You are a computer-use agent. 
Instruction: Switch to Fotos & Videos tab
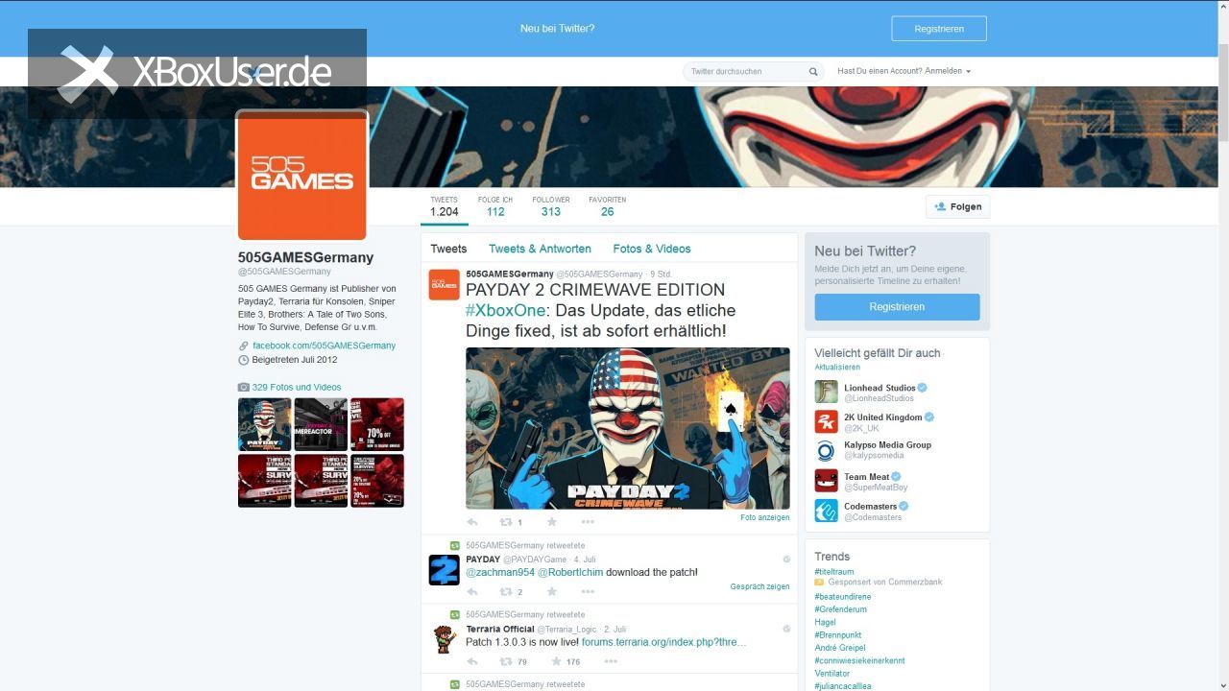(x=652, y=249)
